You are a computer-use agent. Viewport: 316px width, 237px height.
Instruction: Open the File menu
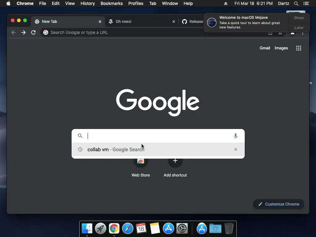pyautogui.click(x=43, y=3)
